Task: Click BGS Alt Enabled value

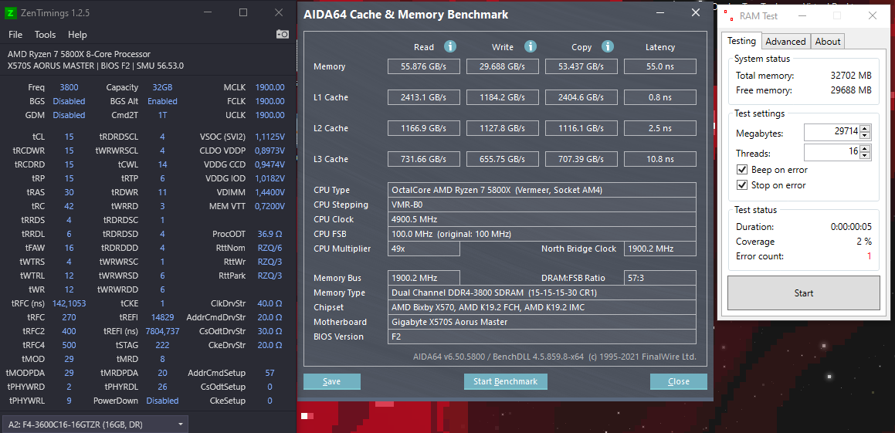Action: (x=162, y=101)
